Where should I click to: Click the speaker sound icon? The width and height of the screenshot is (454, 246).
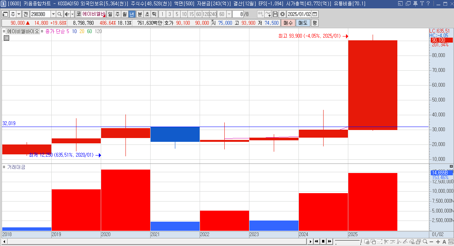tap(67, 14)
